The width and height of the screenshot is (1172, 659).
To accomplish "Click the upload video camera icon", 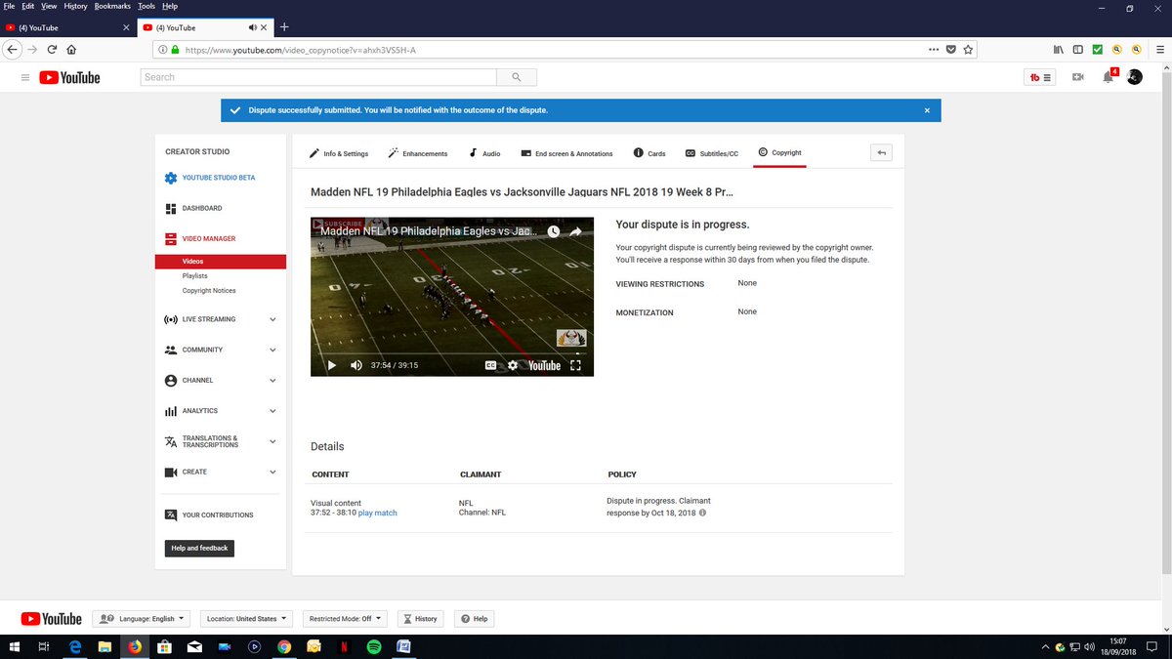I will coord(1078,77).
